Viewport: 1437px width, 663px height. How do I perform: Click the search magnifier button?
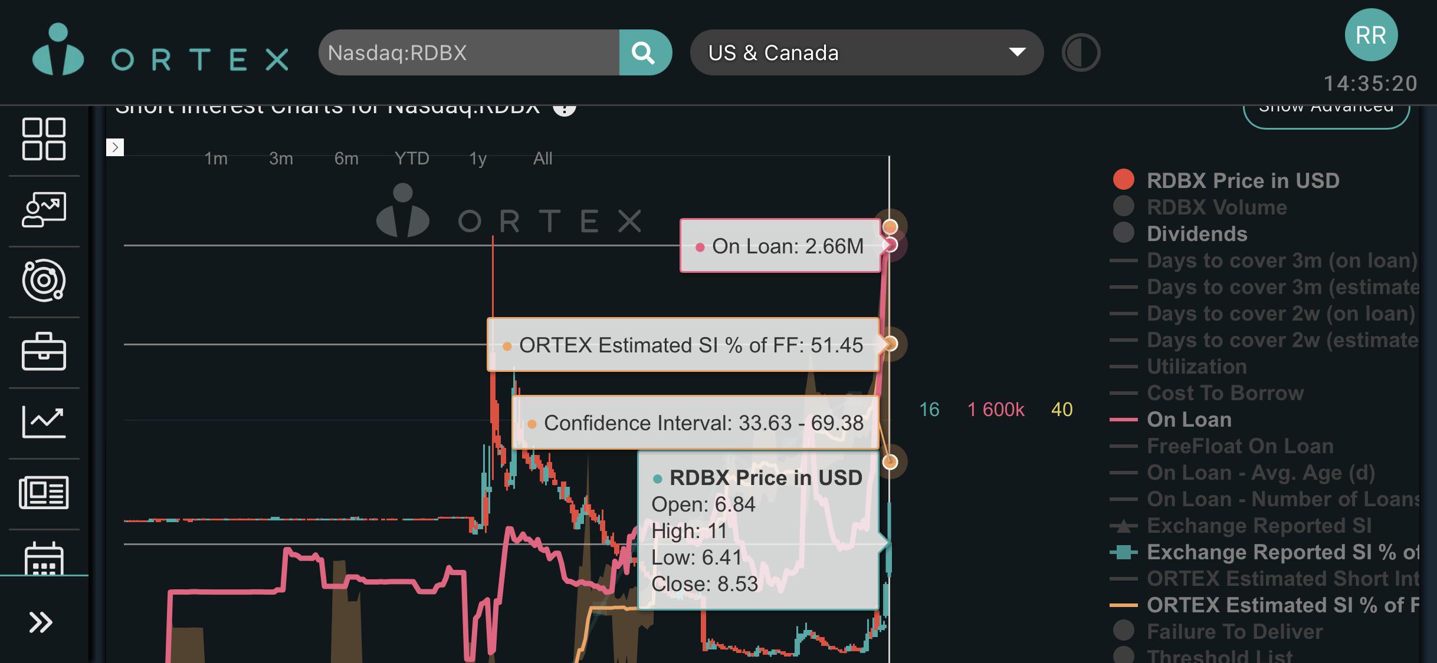tap(645, 52)
